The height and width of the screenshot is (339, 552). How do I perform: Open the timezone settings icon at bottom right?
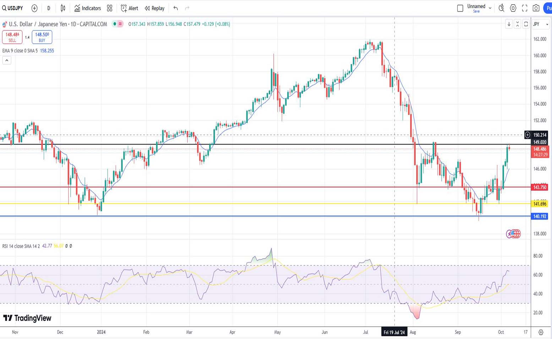541,332
